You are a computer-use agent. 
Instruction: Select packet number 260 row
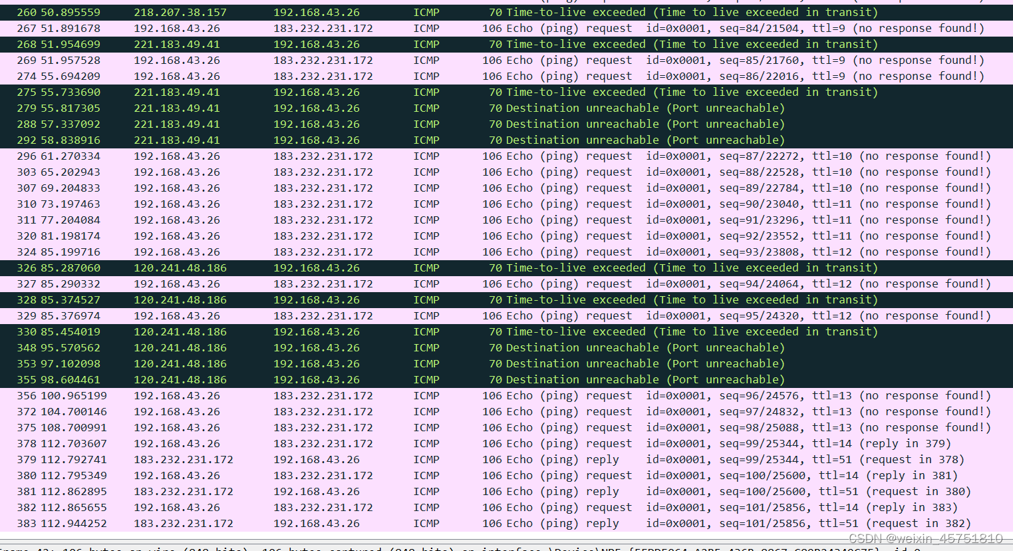click(x=506, y=13)
